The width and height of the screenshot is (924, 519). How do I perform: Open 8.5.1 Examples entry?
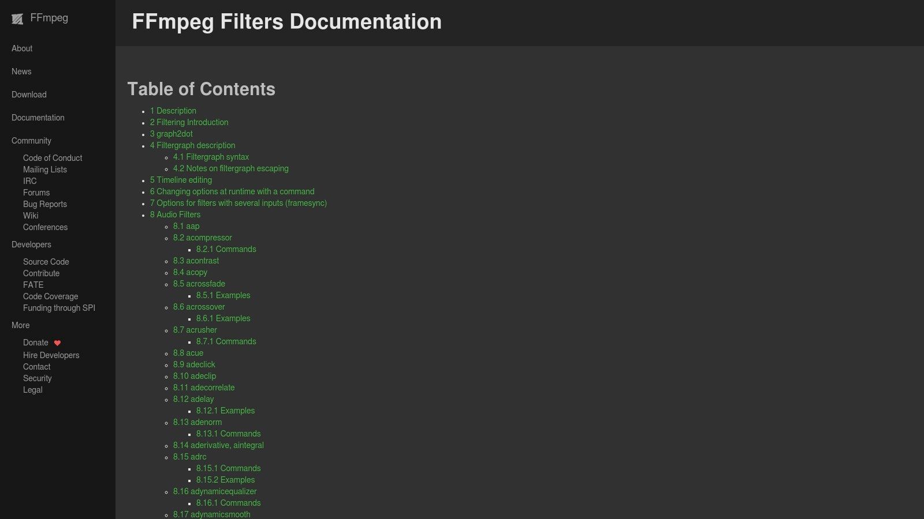(223, 295)
